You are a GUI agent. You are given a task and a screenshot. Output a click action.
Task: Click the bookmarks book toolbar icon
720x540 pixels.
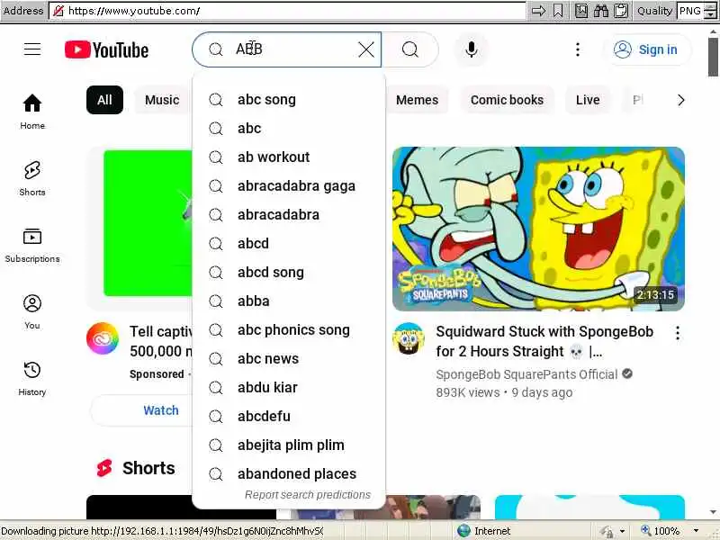(x=581, y=11)
